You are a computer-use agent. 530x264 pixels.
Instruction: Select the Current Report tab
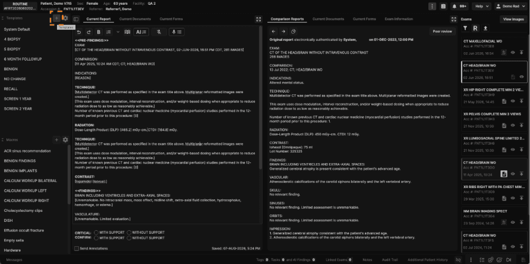point(99,19)
